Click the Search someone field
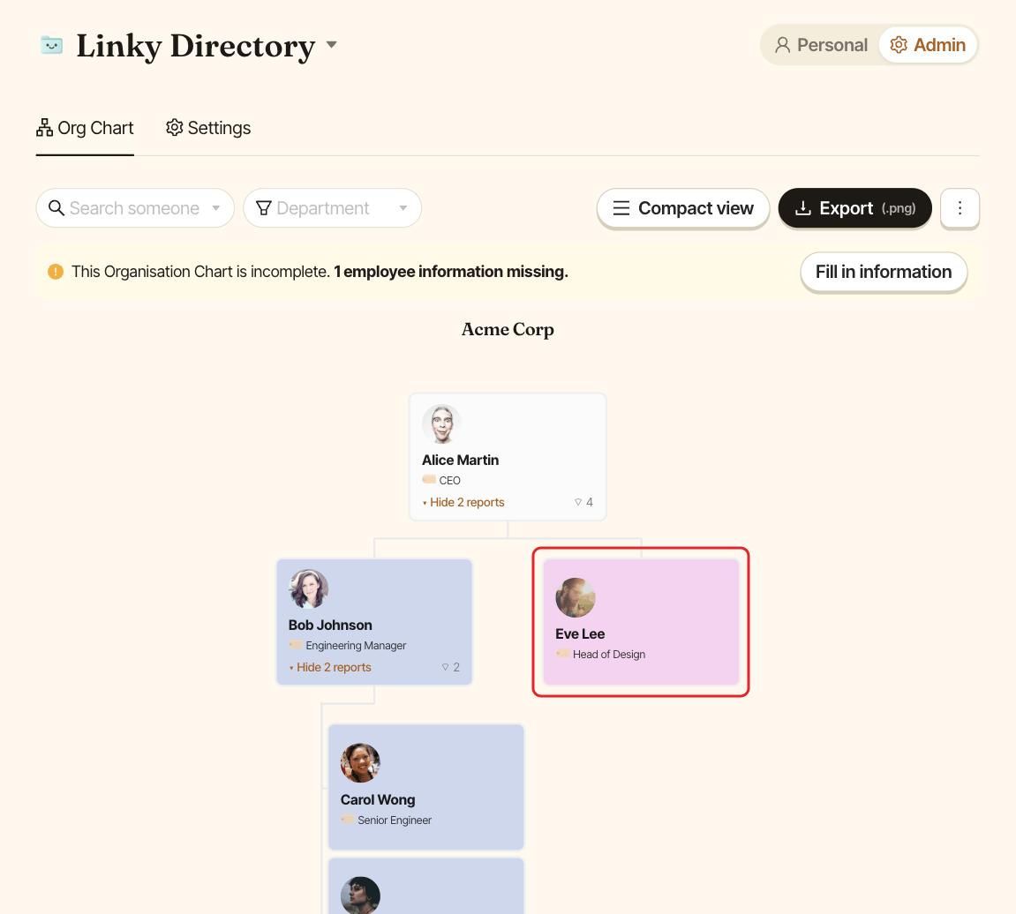Screen dimensions: 1016x914 tap(135, 208)
